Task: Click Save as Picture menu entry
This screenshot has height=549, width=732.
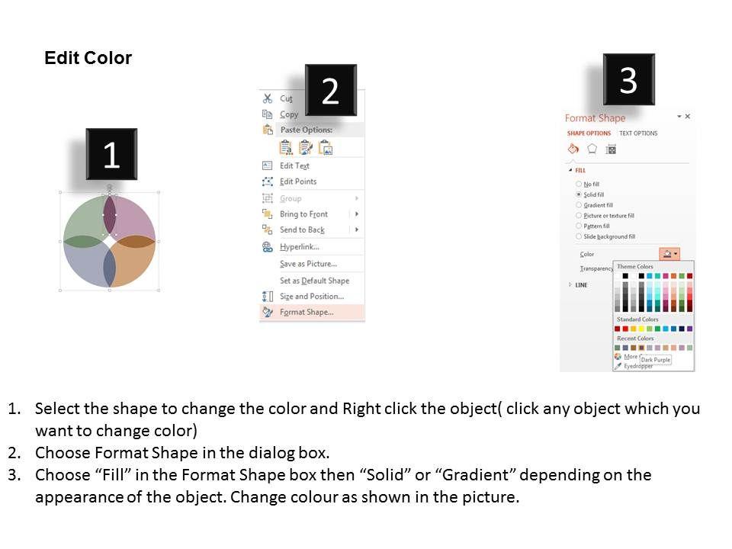Action: [308, 264]
